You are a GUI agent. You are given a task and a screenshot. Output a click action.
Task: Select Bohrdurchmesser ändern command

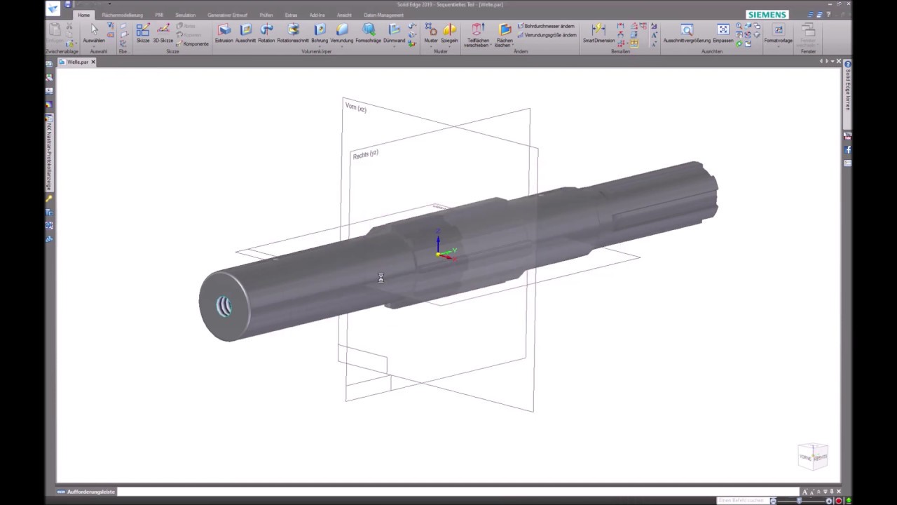click(546, 26)
